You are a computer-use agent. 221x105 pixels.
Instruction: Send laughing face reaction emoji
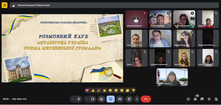(110, 90)
